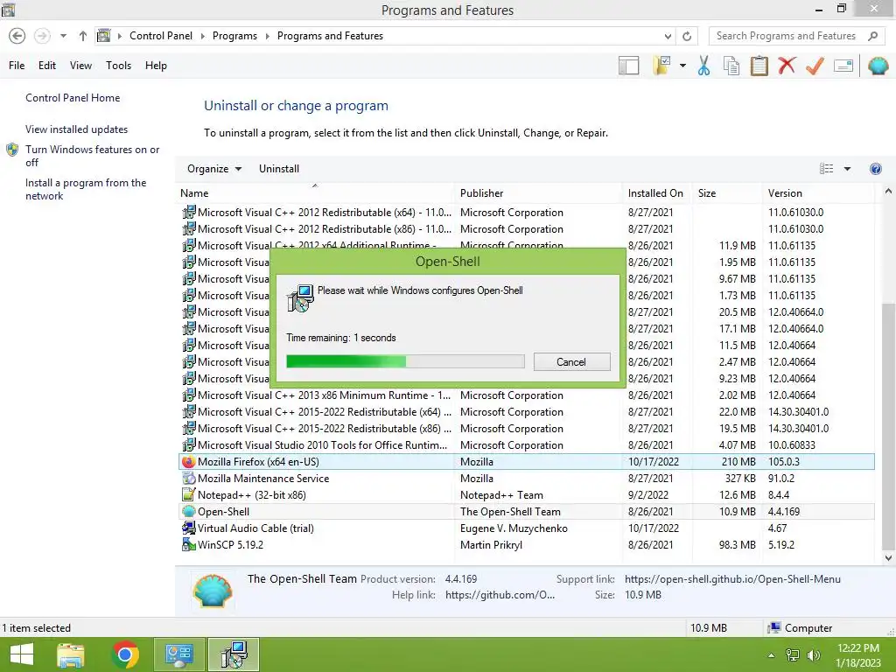Click the Uninstall command button

click(x=279, y=169)
